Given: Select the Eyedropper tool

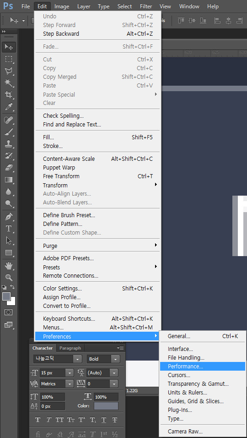Looking at the screenshot, I should tap(9, 107).
